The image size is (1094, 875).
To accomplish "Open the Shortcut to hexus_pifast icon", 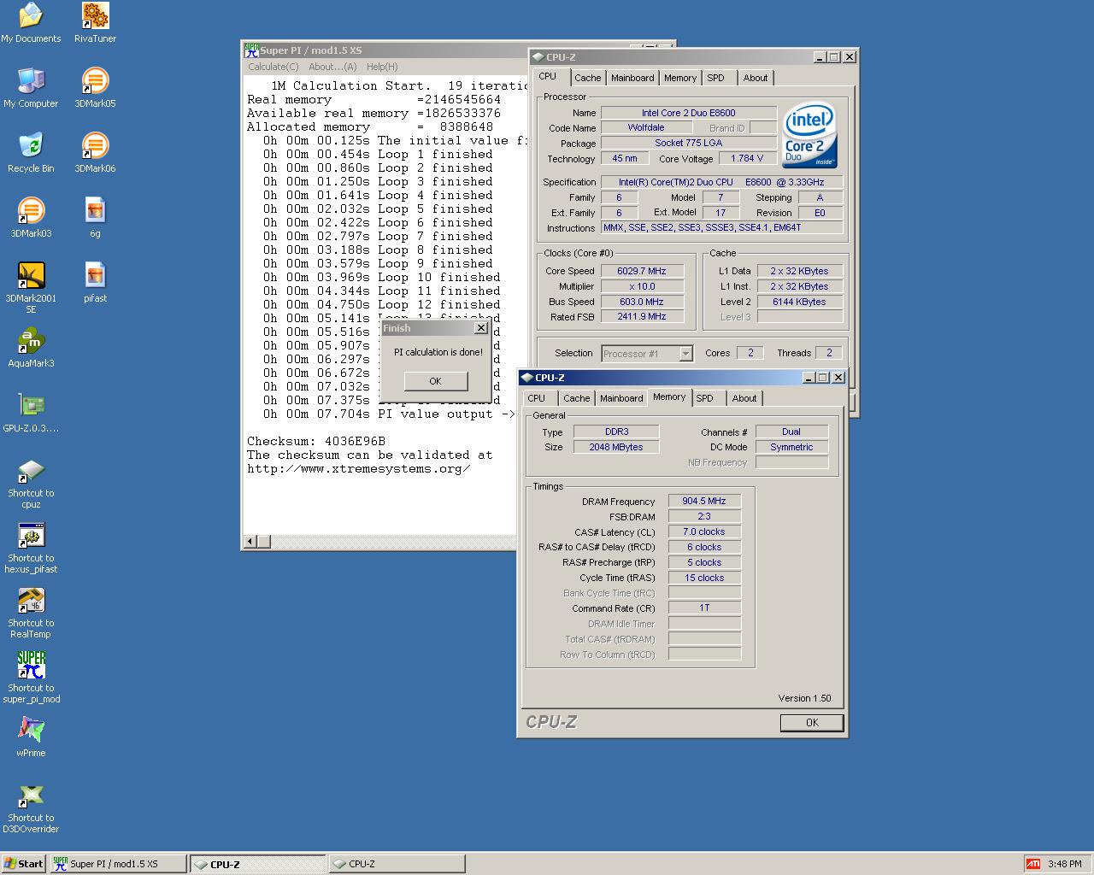I will [31, 549].
